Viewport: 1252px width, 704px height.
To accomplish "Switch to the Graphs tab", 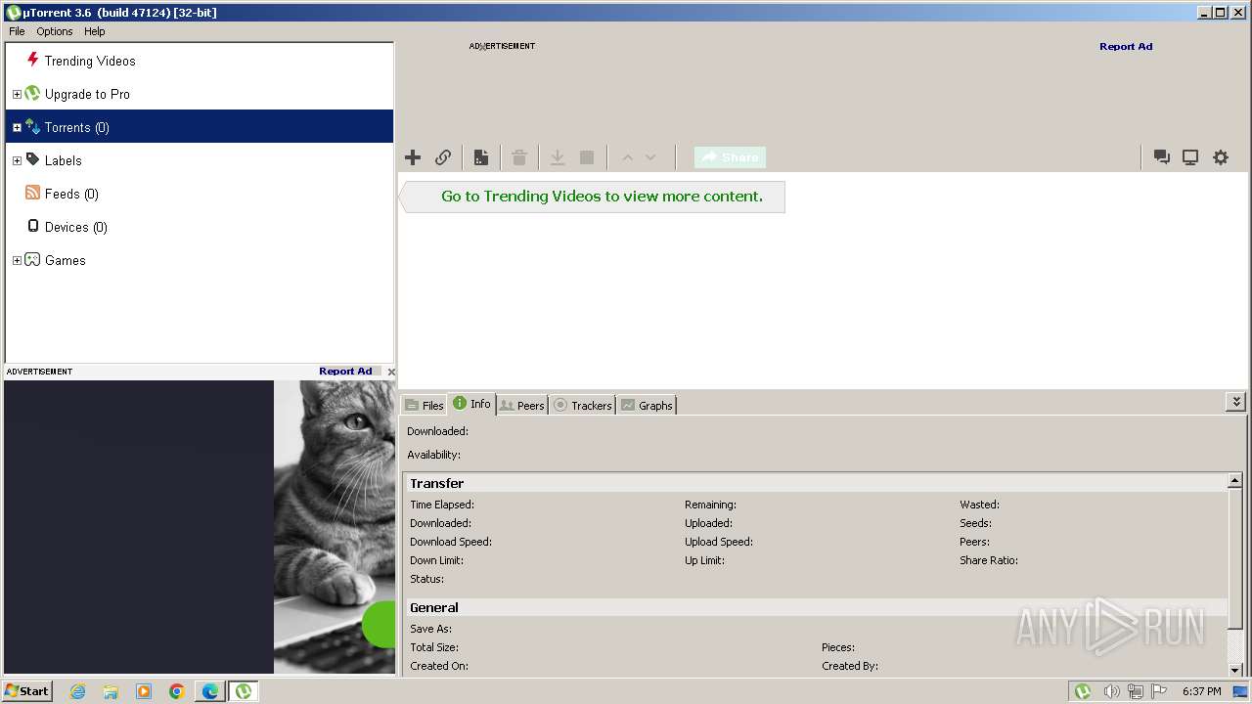I will [x=647, y=405].
